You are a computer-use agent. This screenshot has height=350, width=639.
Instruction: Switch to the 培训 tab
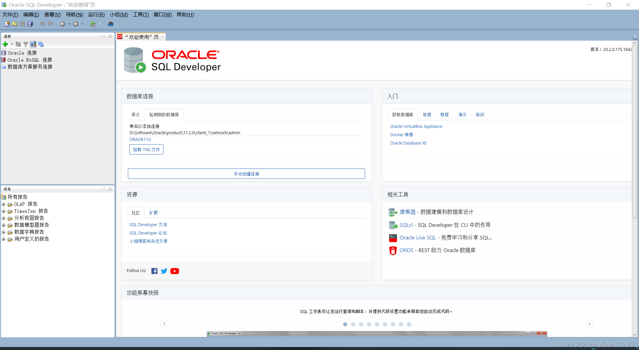tap(480, 115)
